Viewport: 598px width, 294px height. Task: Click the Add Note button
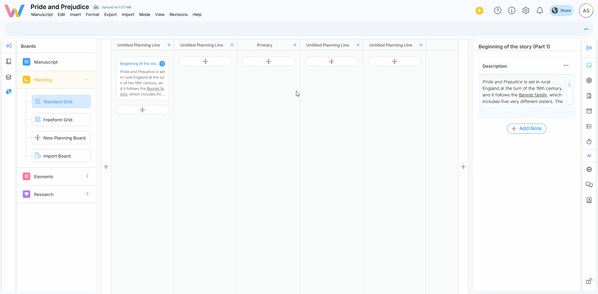[x=527, y=129]
